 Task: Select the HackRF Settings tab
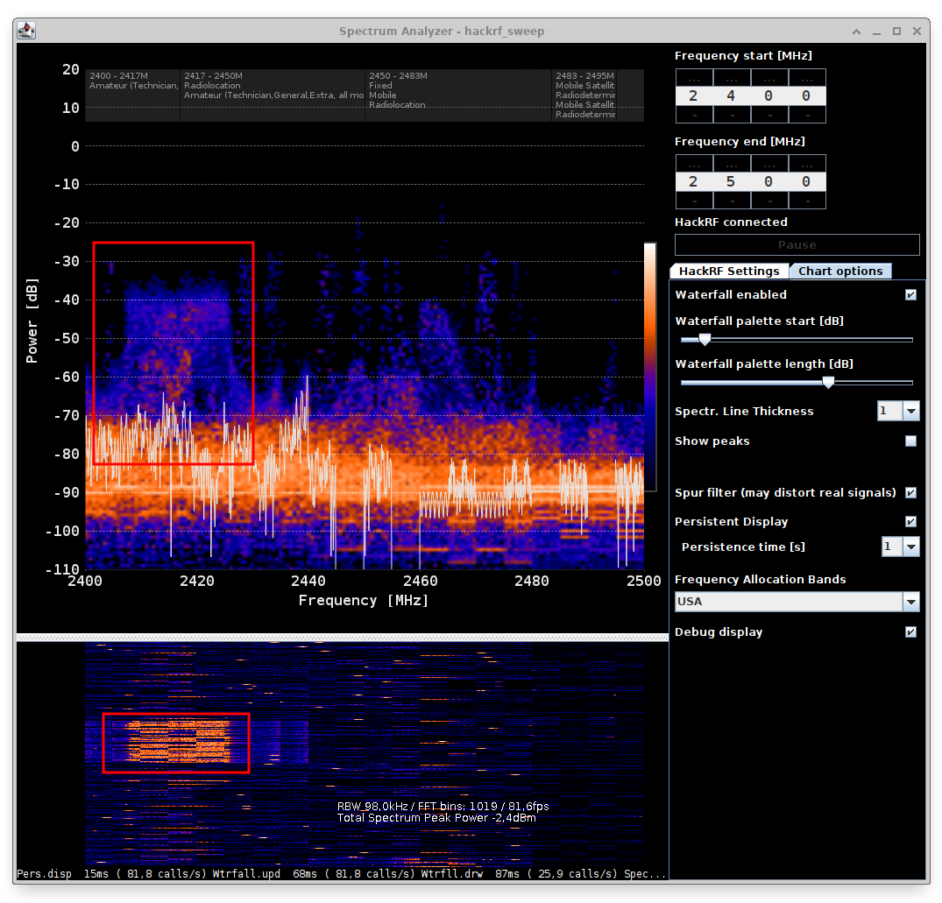click(729, 271)
